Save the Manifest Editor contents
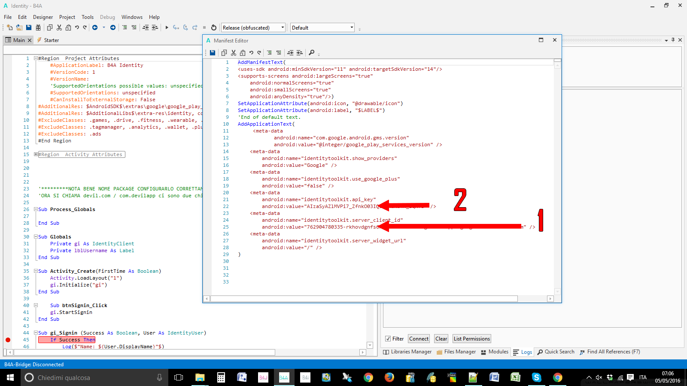This screenshot has width=687, height=386. click(213, 53)
